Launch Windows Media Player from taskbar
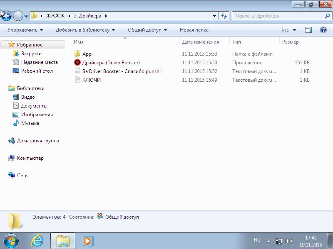Viewport: 333px width, 249px height. [x=88, y=241]
